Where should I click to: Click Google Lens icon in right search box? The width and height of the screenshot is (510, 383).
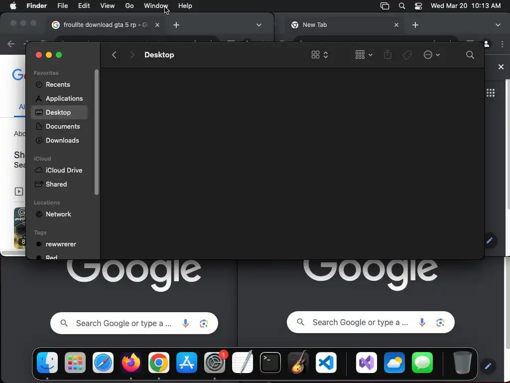click(440, 323)
